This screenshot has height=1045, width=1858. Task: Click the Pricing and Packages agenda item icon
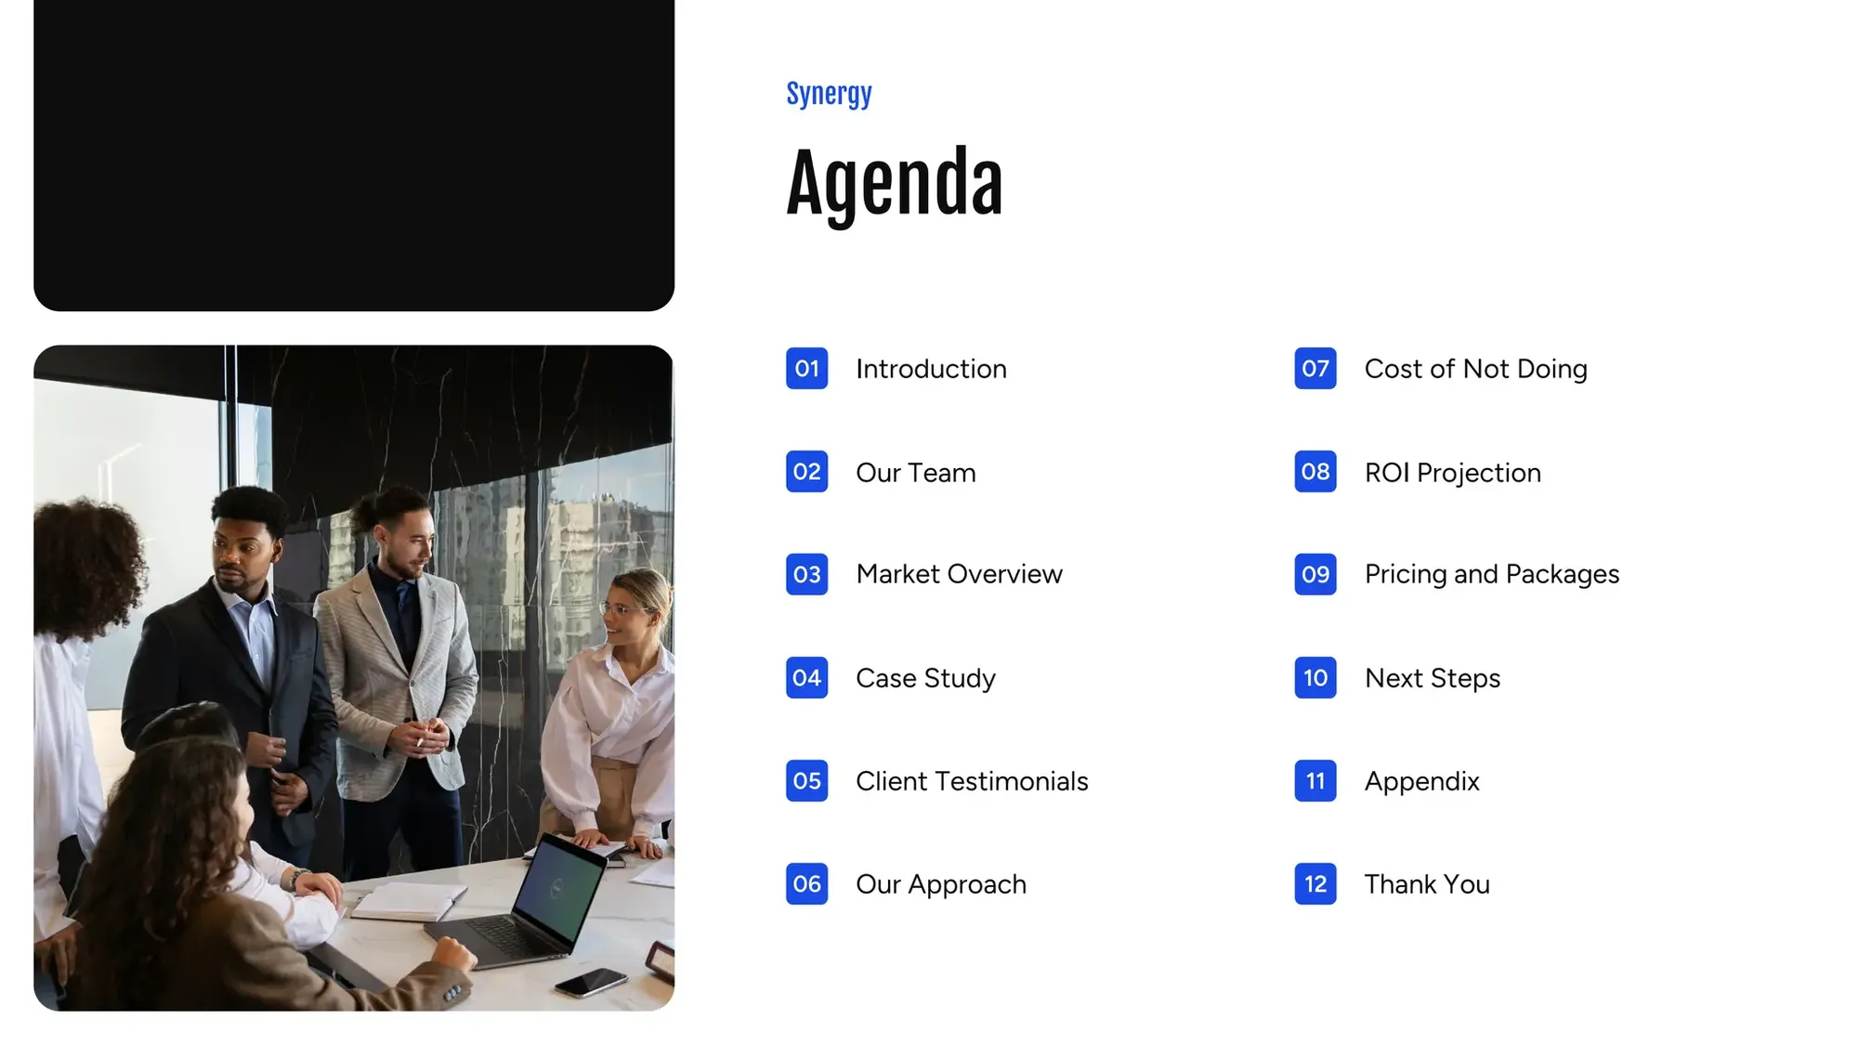tap(1315, 574)
